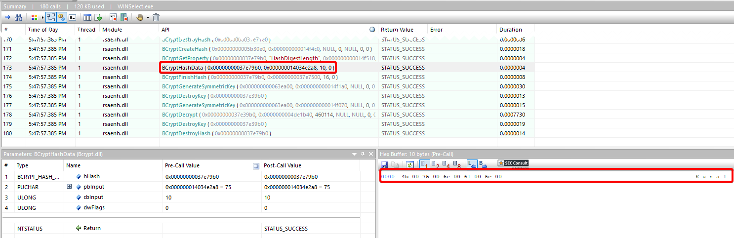Click the hex buffer refresh icon
The height and width of the screenshot is (238, 734).
pos(410,165)
